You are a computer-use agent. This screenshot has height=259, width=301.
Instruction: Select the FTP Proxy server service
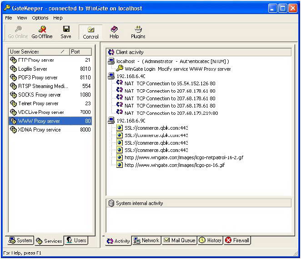[x=36, y=60]
